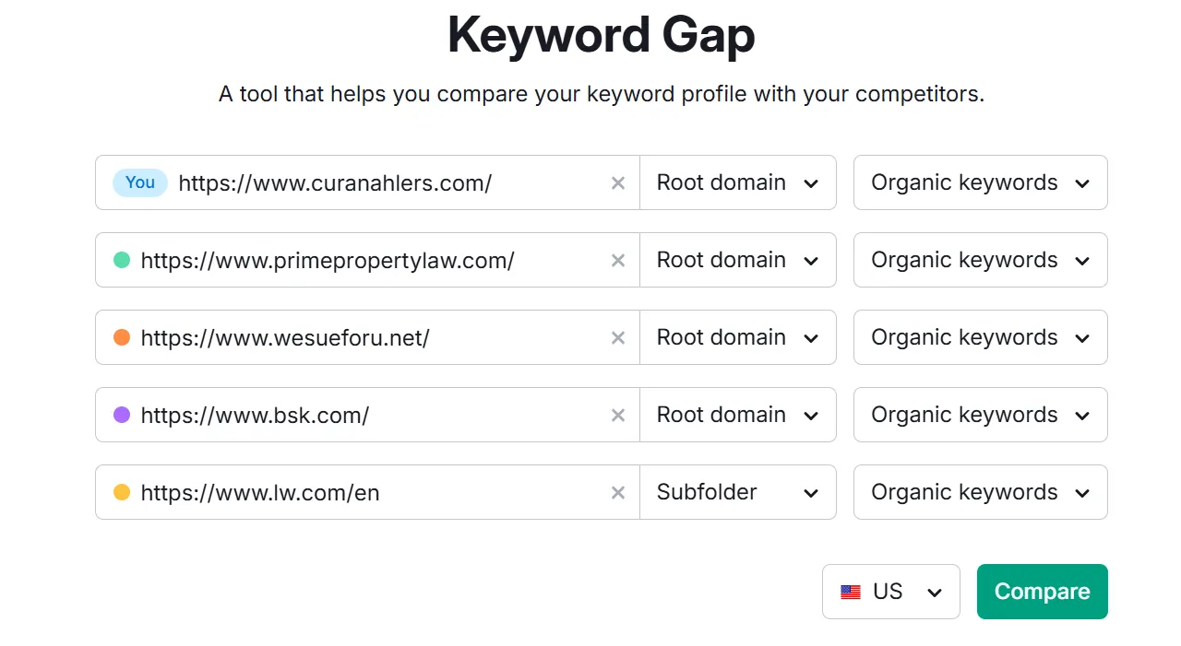The width and height of the screenshot is (1181, 646).
Task: Clear the bsk.com competitor field
Action: (x=618, y=416)
